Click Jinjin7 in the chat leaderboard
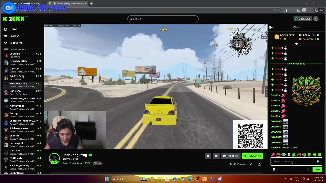Image resolution: width=326 pixels, height=183 pixels. pyautogui.click(x=306, y=35)
